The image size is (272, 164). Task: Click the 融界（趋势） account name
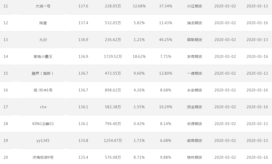(x=43, y=73)
